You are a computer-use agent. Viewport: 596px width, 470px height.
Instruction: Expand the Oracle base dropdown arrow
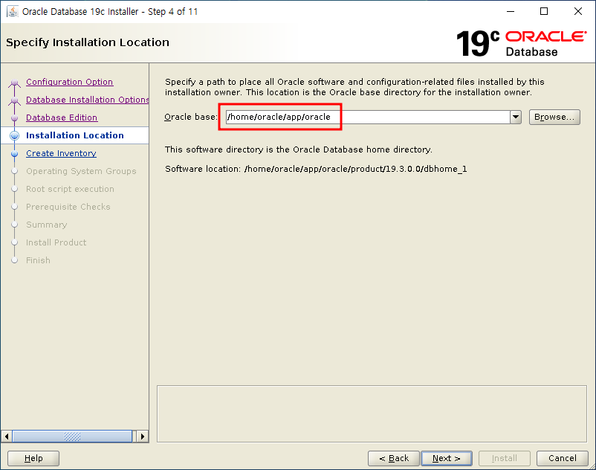click(x=516, y=117)
